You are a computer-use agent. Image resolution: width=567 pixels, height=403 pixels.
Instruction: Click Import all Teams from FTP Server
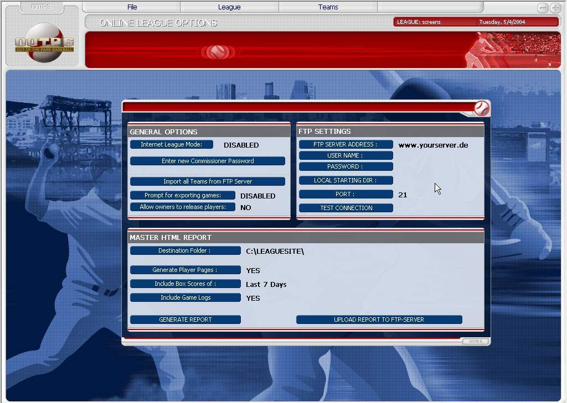[x=208, y=181]
